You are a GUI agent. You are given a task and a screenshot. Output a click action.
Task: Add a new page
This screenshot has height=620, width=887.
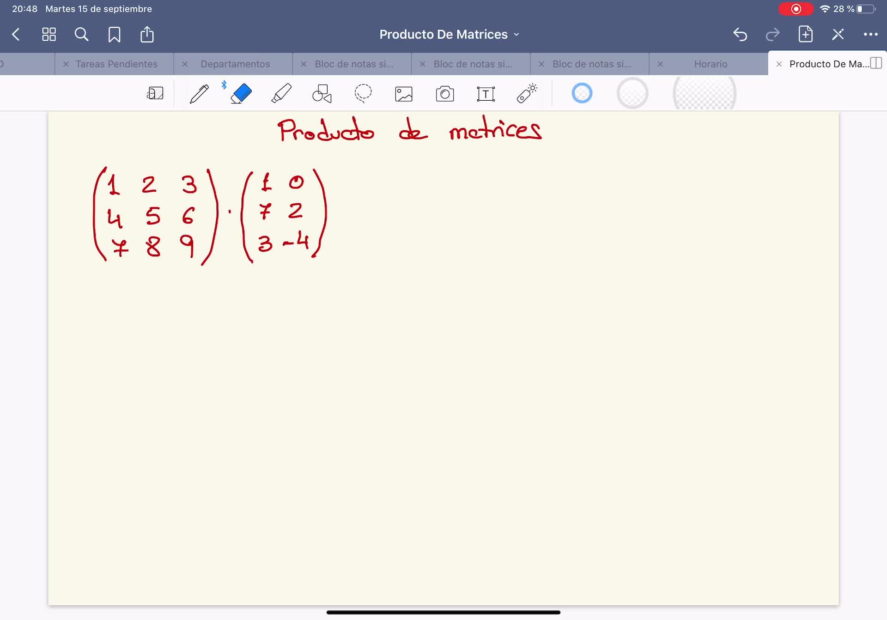805,35
